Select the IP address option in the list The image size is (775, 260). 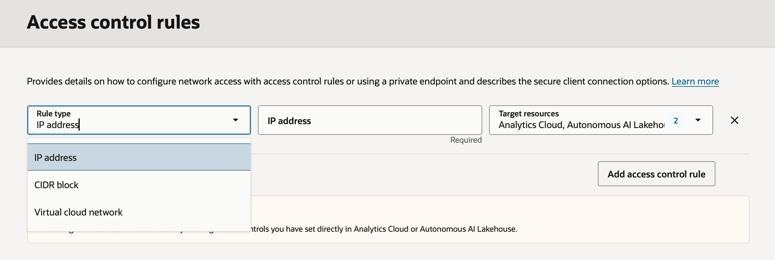139,157
